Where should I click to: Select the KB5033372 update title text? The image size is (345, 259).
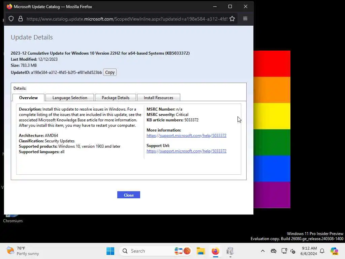coord(100,53)
